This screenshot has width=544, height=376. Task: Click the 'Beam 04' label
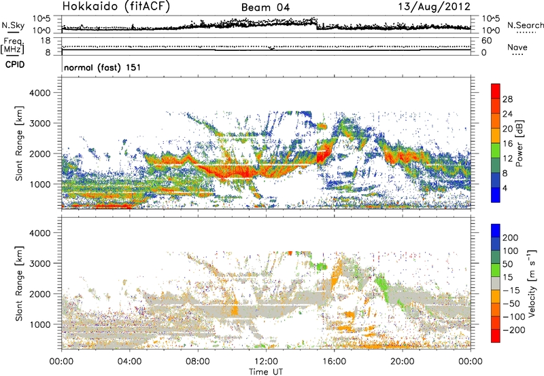[x=265, y=7]
